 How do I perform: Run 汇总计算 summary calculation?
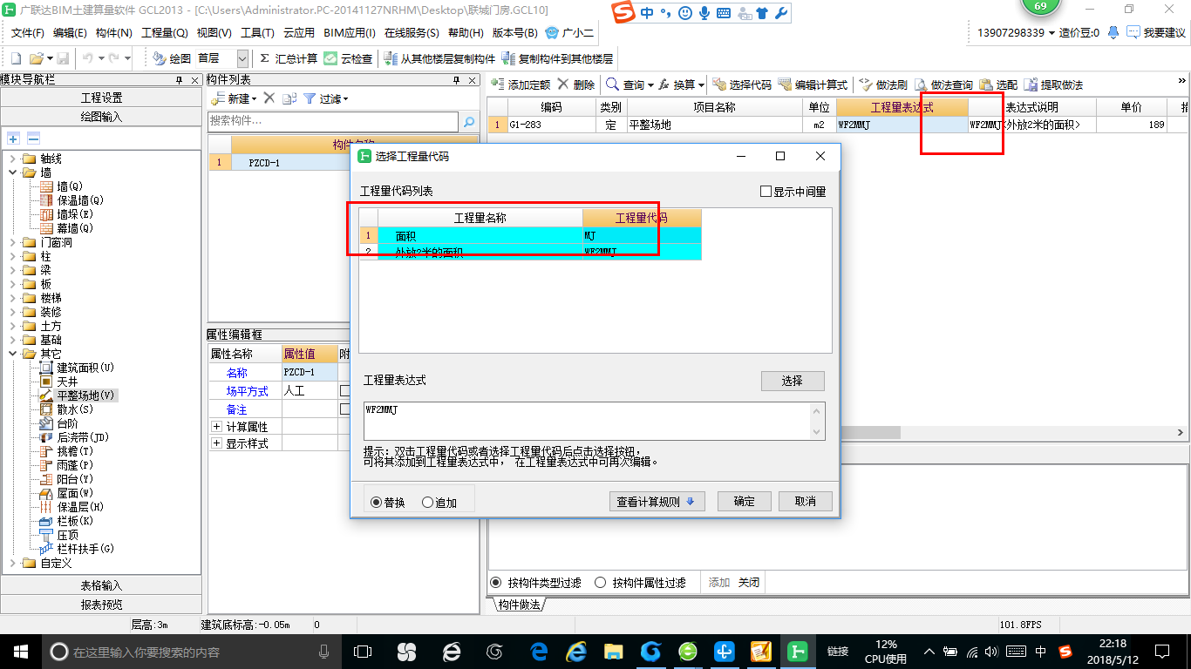tap(289, 58)
